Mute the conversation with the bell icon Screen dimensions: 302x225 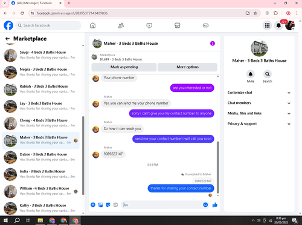tap(251, 74)
